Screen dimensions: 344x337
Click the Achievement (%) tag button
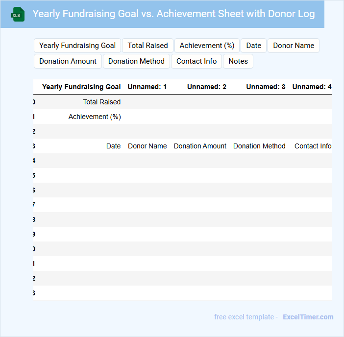207,46
